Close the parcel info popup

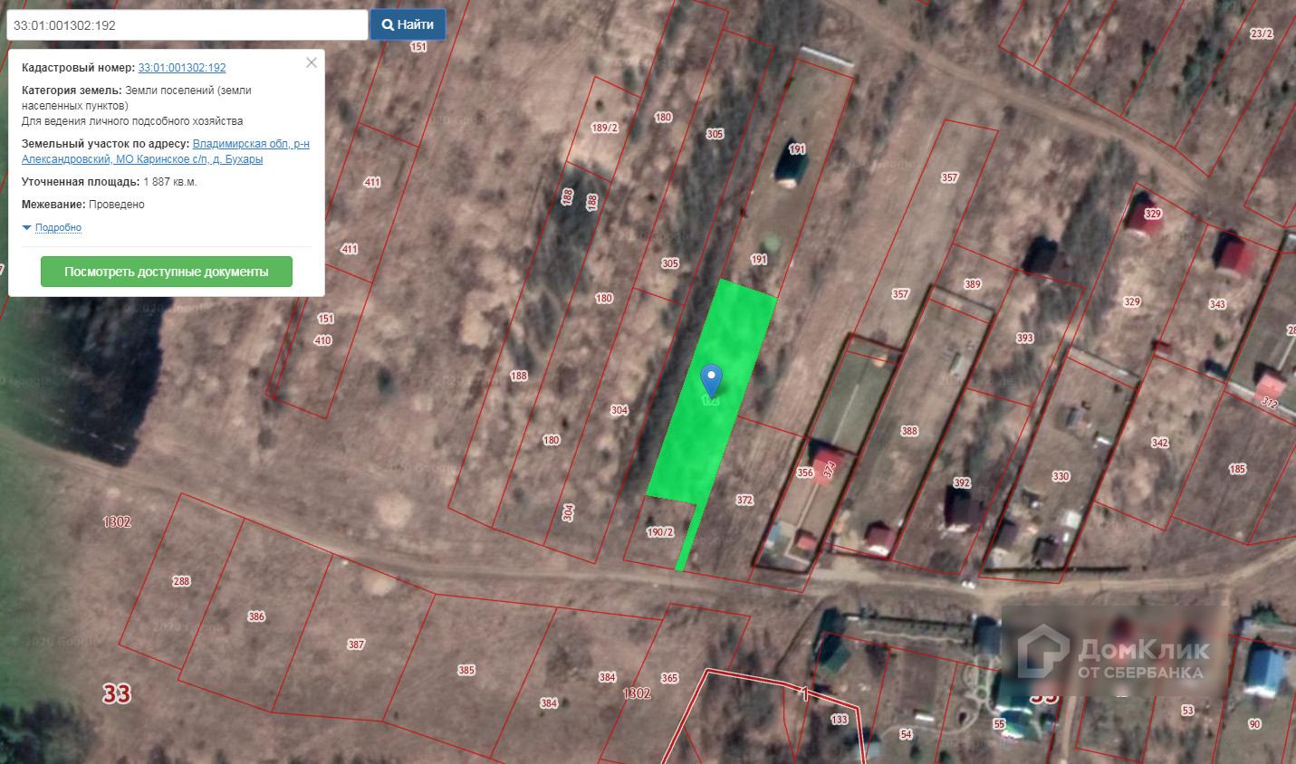point(312,62)
